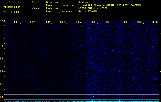Click the 0804 time marker
Viewport: 161px width, 102px height.
(63, 22)
